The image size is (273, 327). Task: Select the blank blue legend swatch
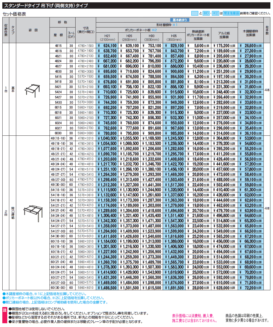[x=195, y=13]
